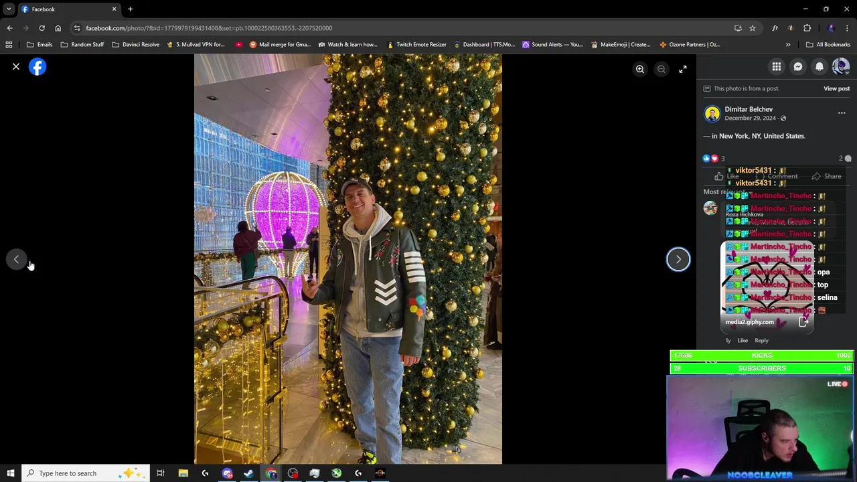View site information icon in address bar
The width and height of the screenshot is (857, 482).
[77, 28]
